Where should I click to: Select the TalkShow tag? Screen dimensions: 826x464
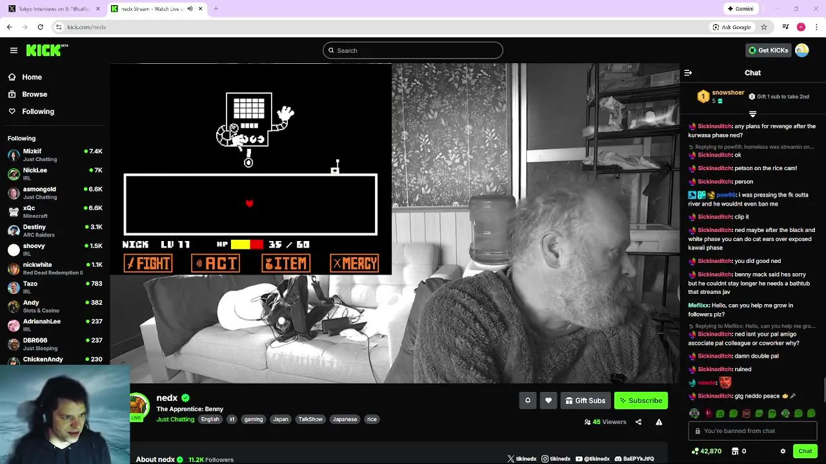[x=310, y=419]
